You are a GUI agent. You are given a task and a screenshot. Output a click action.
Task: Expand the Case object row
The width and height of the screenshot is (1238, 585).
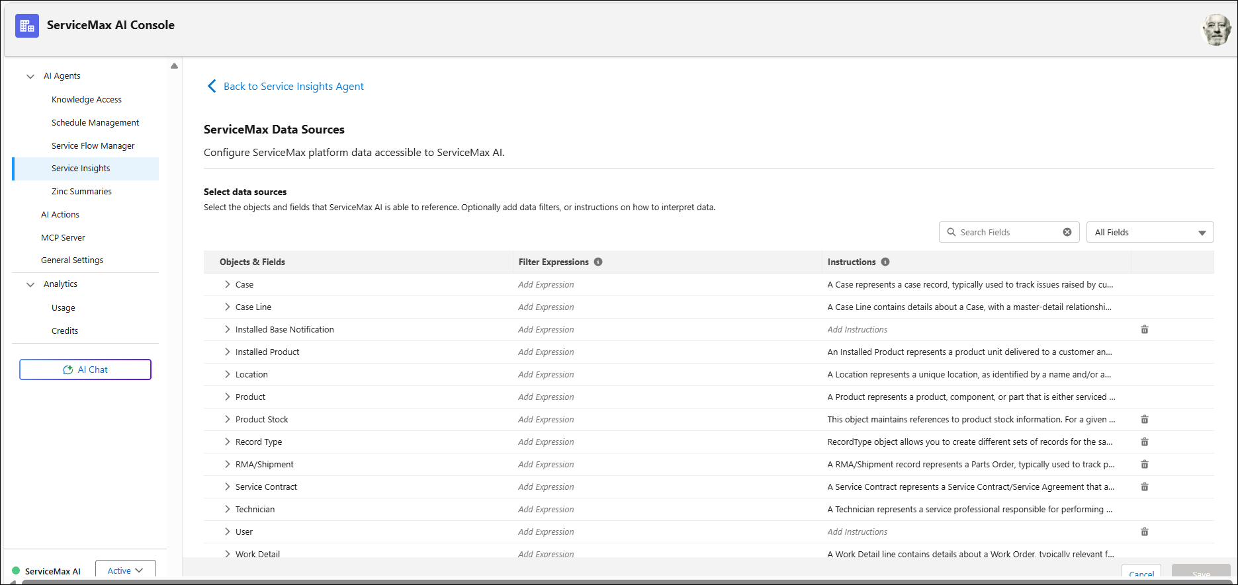[227, 284]
